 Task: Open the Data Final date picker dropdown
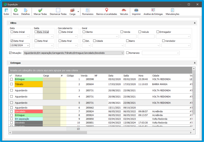tap(28, 45)
